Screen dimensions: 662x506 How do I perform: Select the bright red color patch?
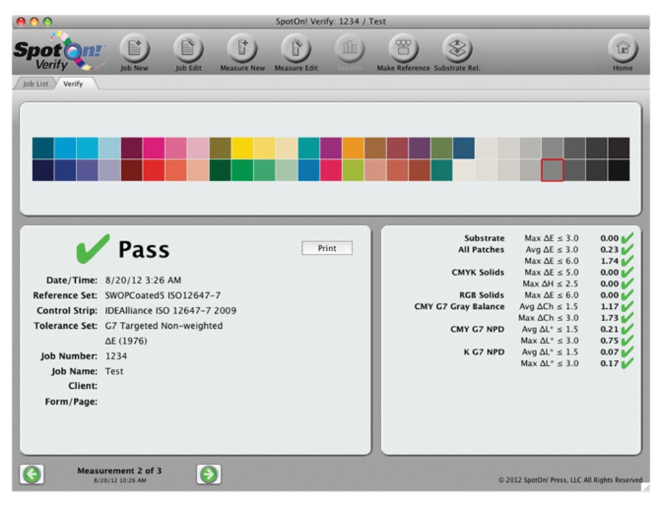pos(154,170)
